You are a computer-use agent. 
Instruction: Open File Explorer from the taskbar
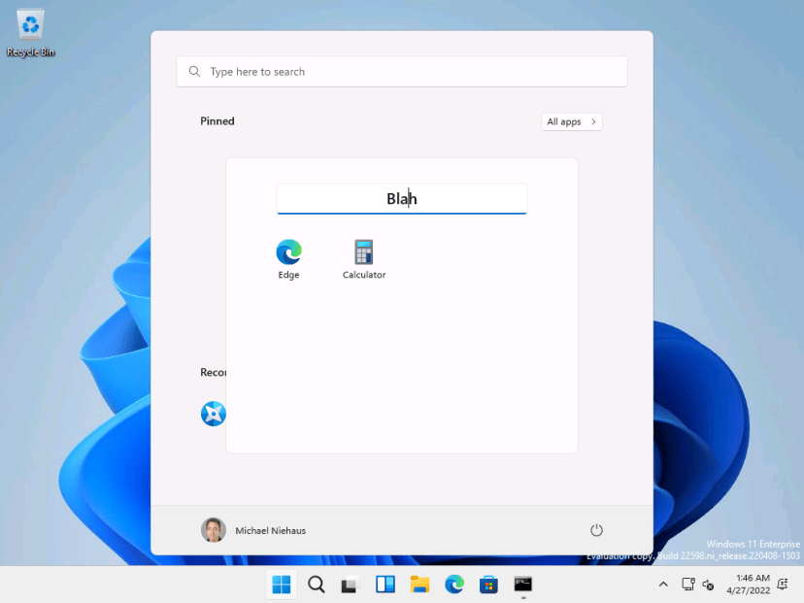point(419,585)
